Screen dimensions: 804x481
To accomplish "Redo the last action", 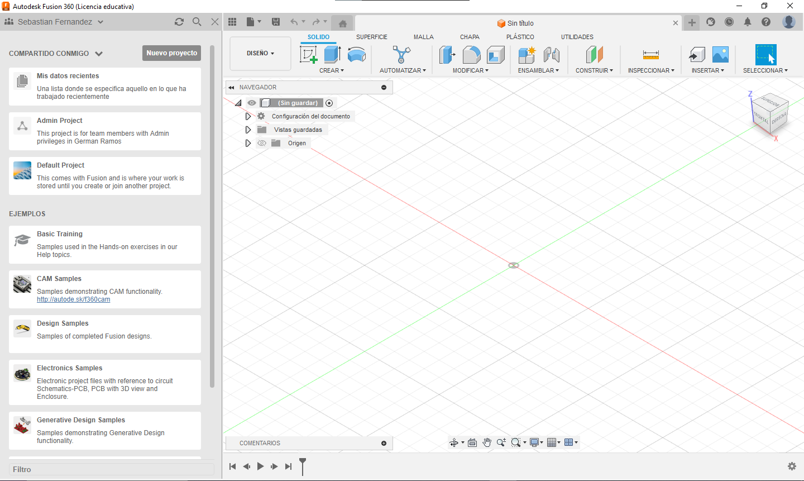I will pyautogui.click(x=316, y=22).
